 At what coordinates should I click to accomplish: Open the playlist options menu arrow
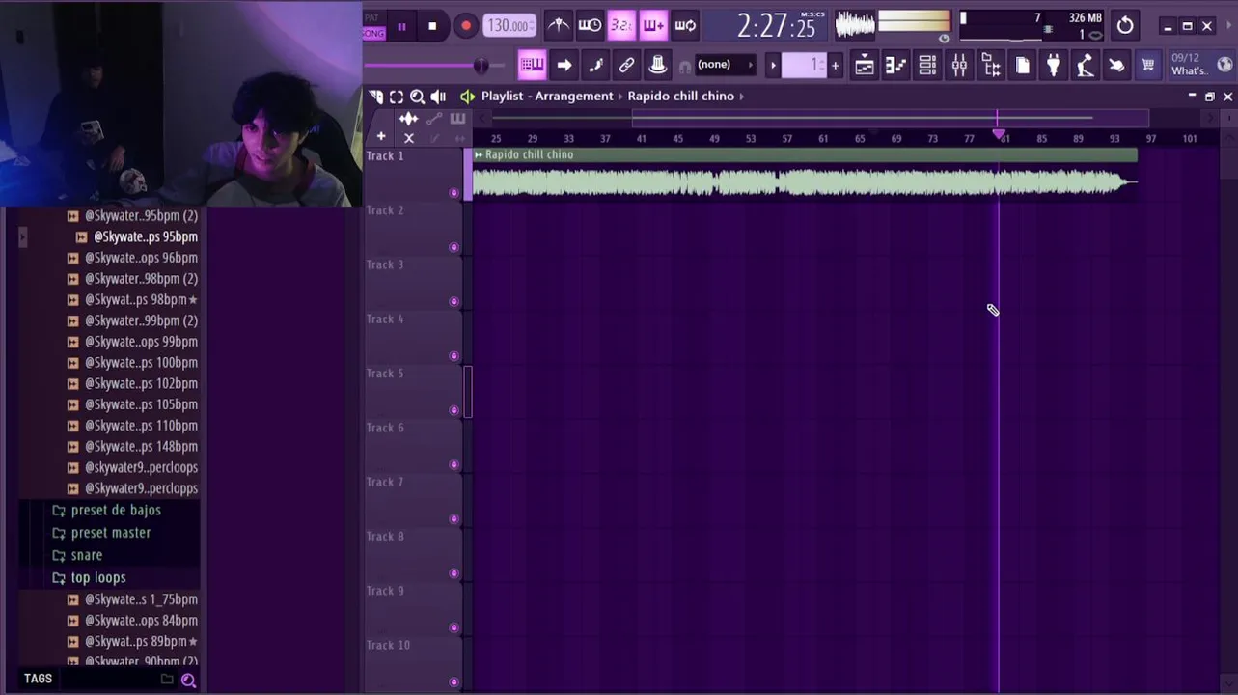click(376, 97)
